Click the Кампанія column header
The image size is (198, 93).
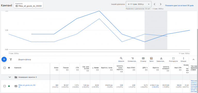pos(18,68)
